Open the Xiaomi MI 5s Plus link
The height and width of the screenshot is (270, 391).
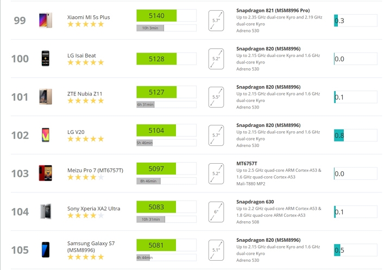point(89,17)
